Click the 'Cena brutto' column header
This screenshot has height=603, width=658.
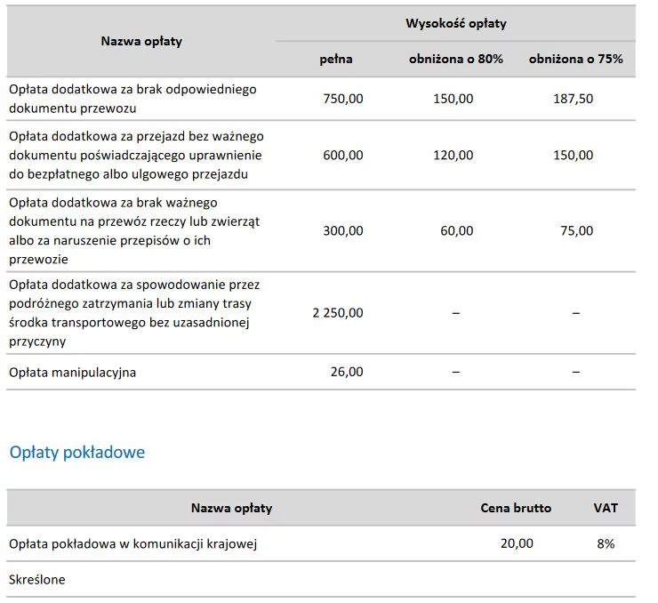point(516,508)
